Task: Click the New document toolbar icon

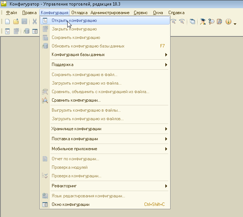Action: click(7, 22)
